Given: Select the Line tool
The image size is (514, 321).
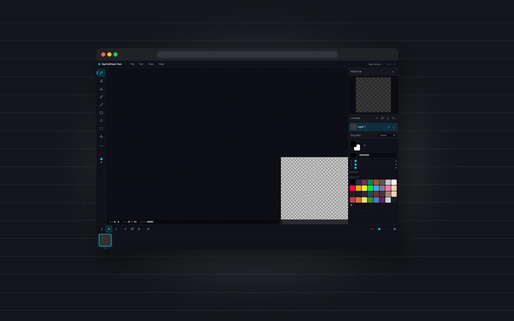Looking at the screenshot, I should [x=101, y=105].
